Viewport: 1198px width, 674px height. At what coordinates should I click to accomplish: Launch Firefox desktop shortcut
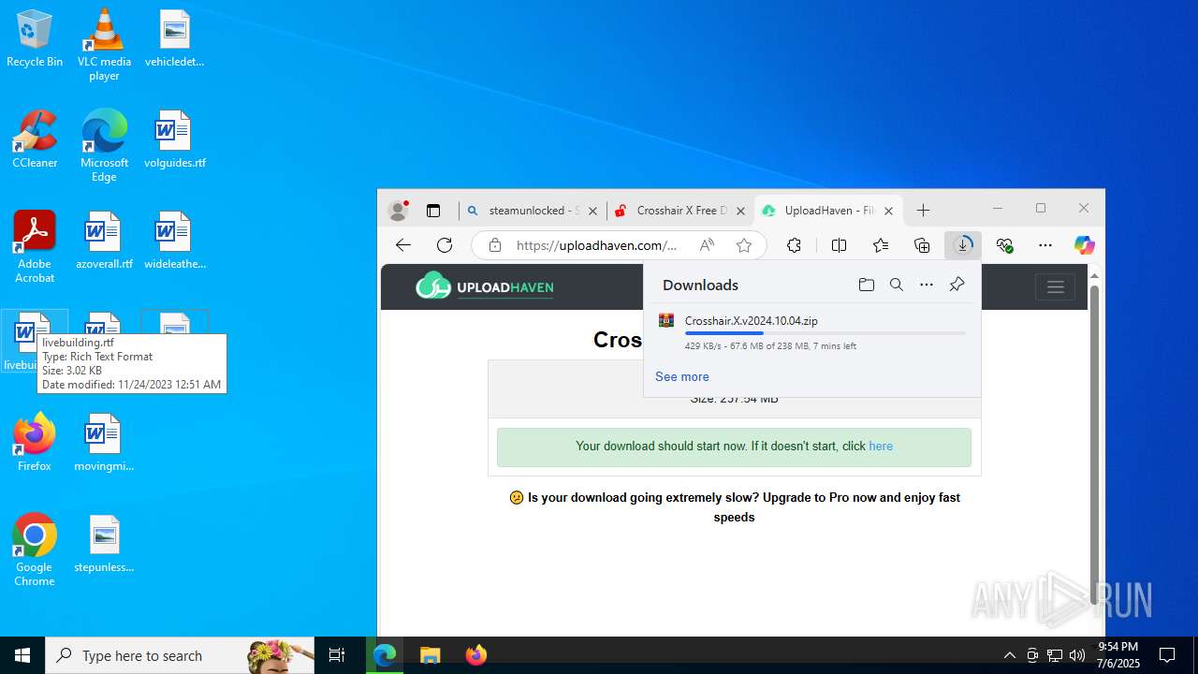coord(35,442)
